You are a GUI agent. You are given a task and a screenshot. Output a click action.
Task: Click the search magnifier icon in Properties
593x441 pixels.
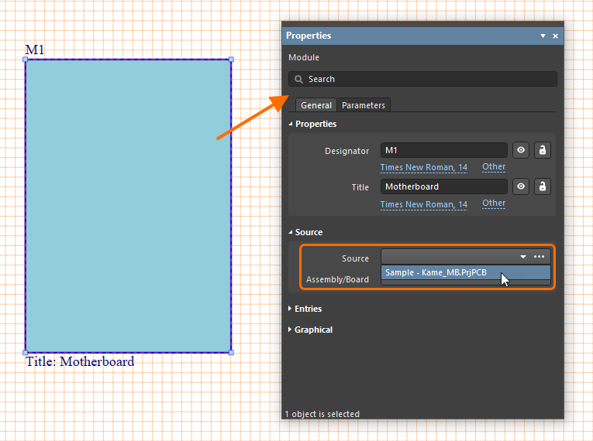[298, 79]
